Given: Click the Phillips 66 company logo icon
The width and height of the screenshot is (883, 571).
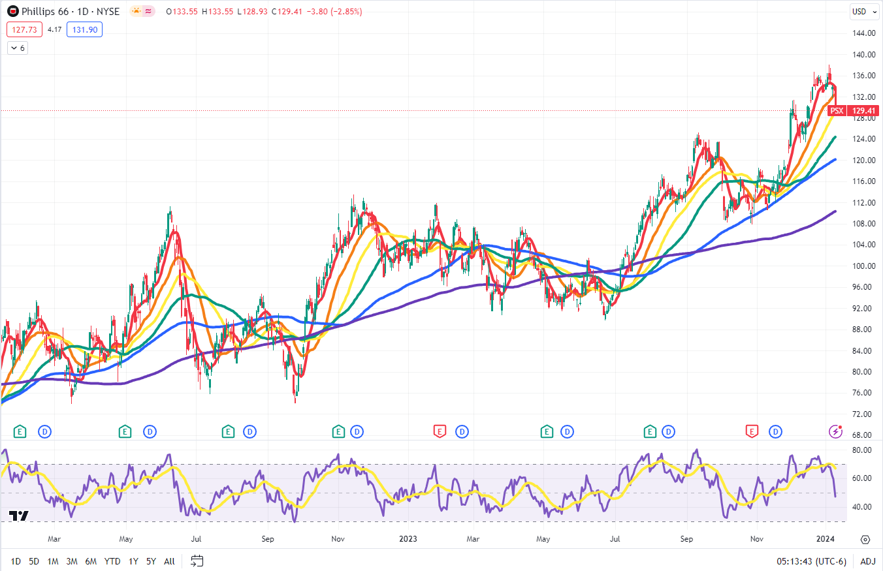Looking at the screenshot, I should pyautogui.click(x=12, y=11).
